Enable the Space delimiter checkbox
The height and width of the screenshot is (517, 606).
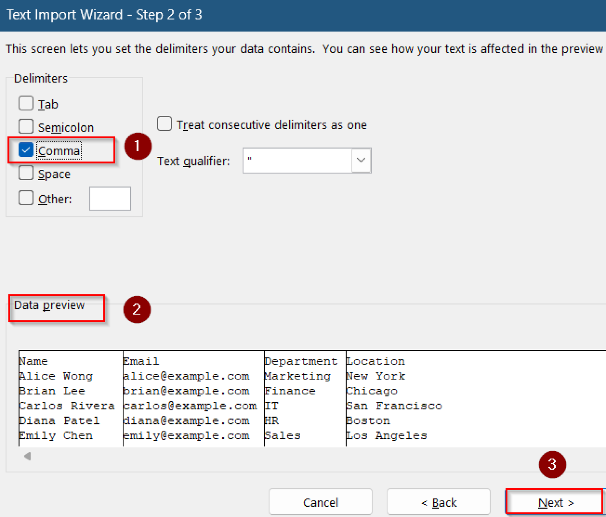coord(26,173)
